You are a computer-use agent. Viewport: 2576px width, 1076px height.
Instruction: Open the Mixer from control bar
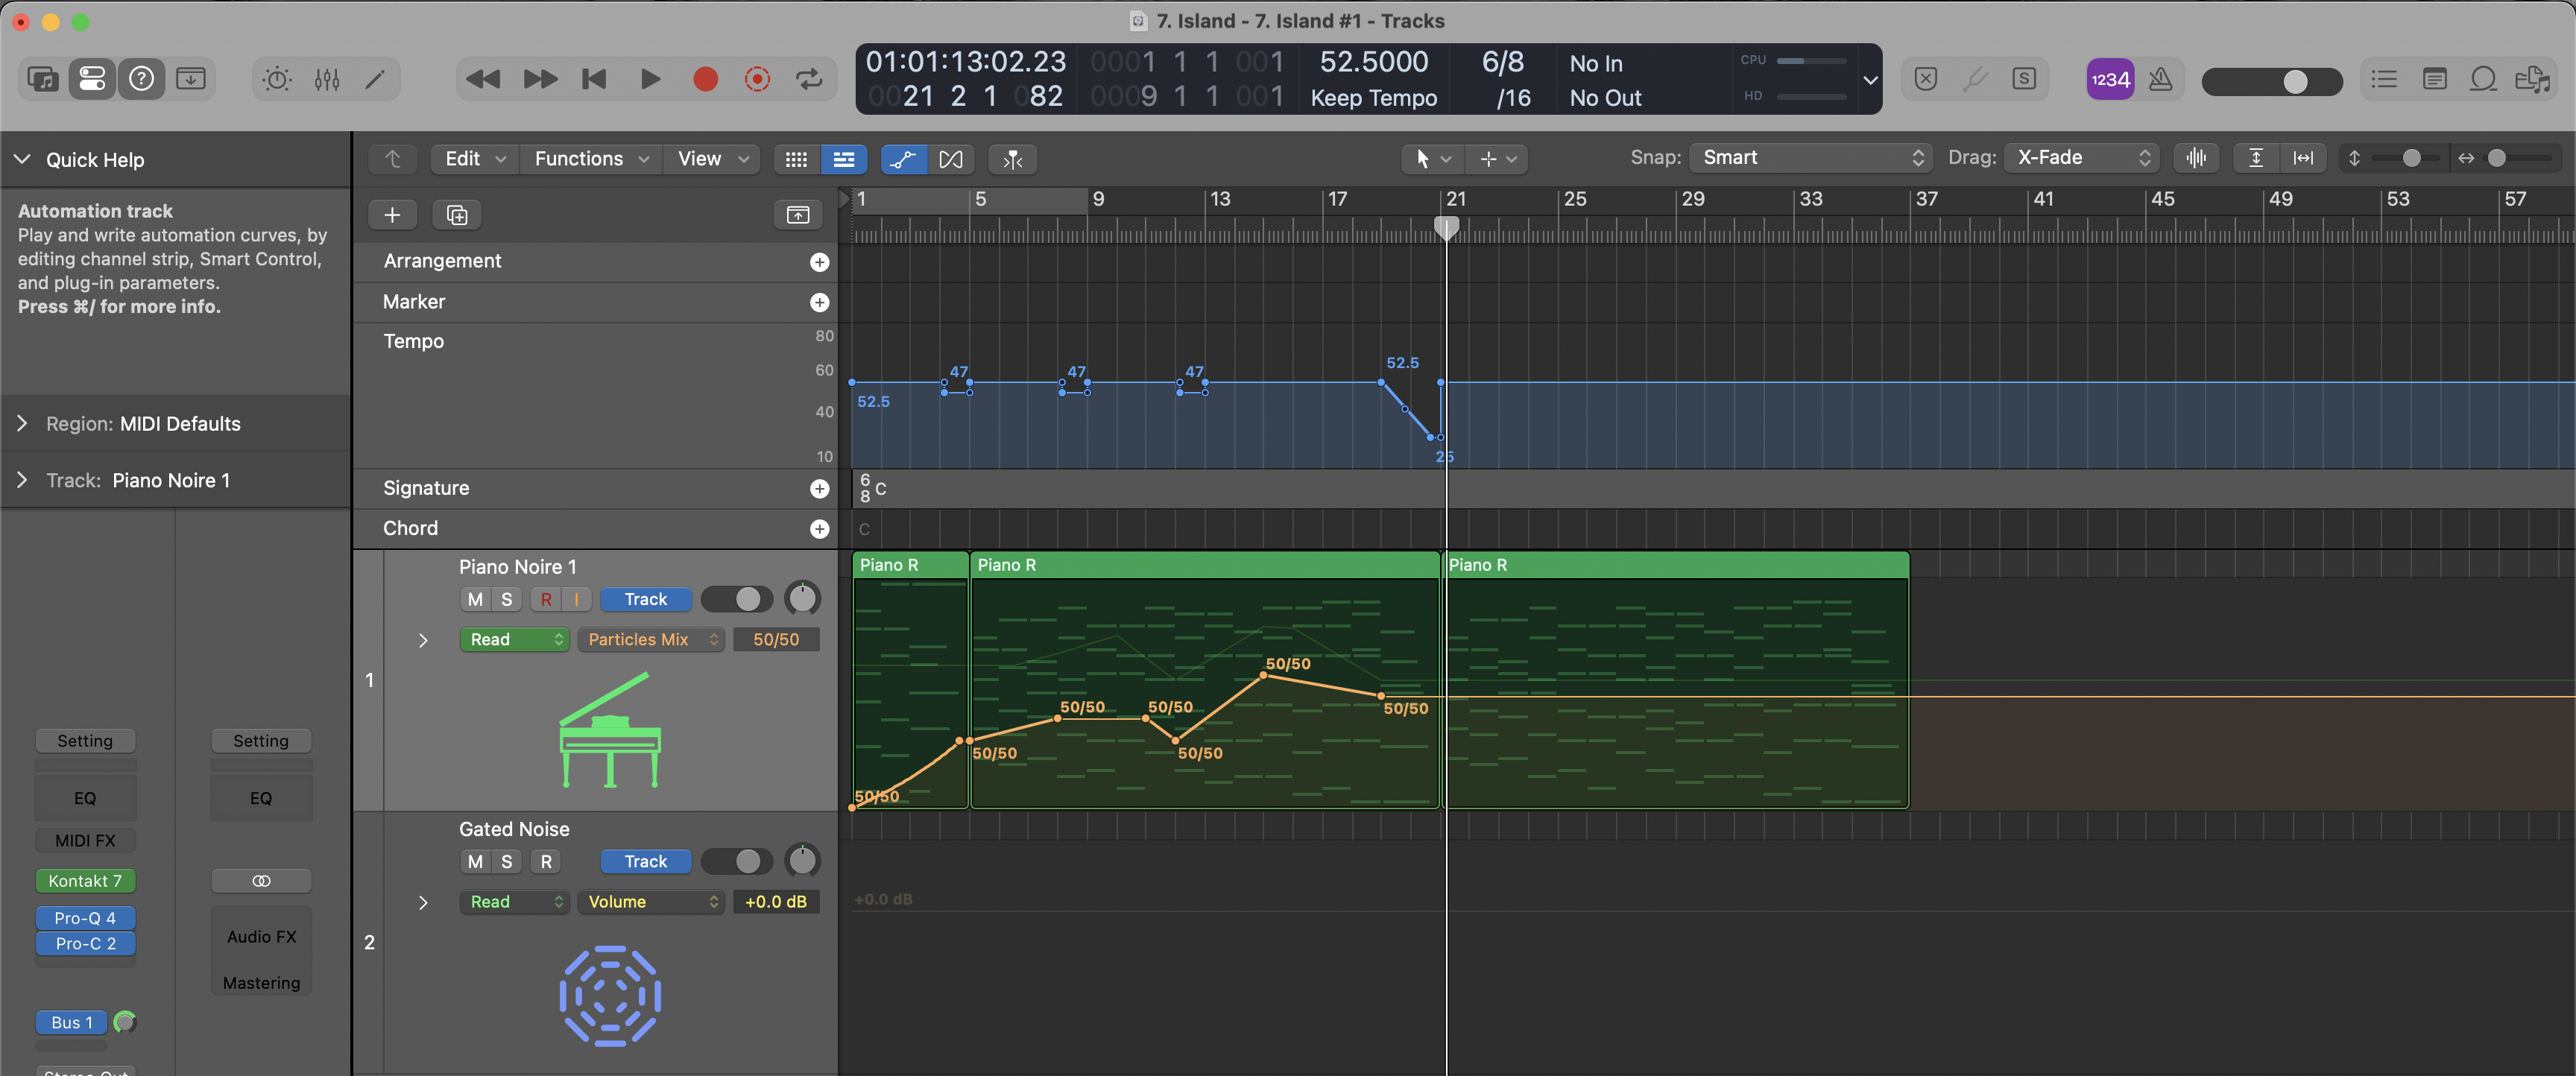pyautogui.click(x=327, y=79)
